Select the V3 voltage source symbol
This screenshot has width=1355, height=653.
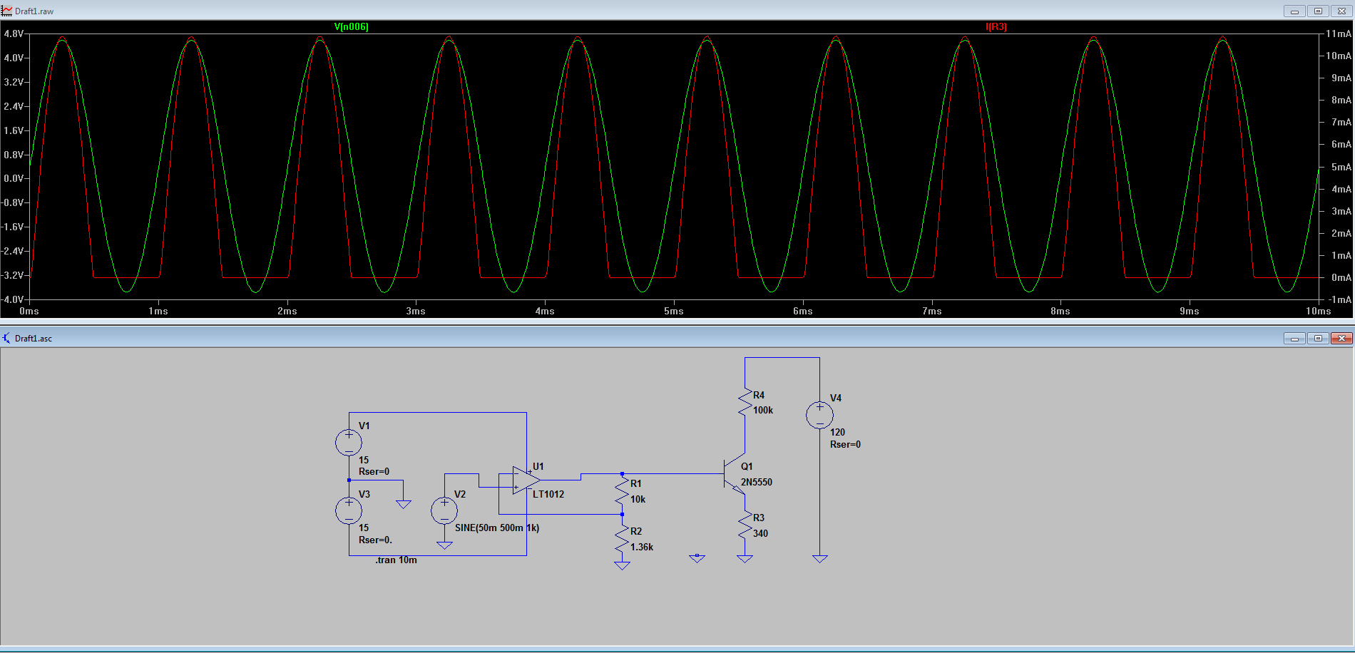pos(349,510)
